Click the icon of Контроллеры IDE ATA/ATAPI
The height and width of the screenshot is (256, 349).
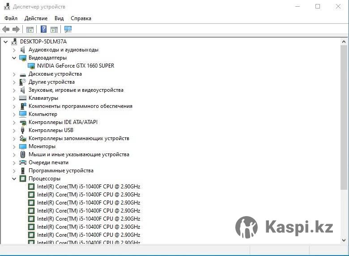[x=23, y=122]
